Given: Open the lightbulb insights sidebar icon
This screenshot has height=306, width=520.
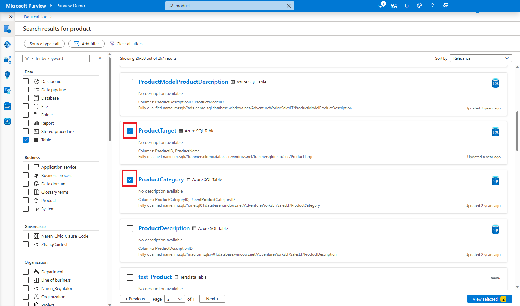Looking at the screenshot, I should pyautogui.click(x=7, y=75).
